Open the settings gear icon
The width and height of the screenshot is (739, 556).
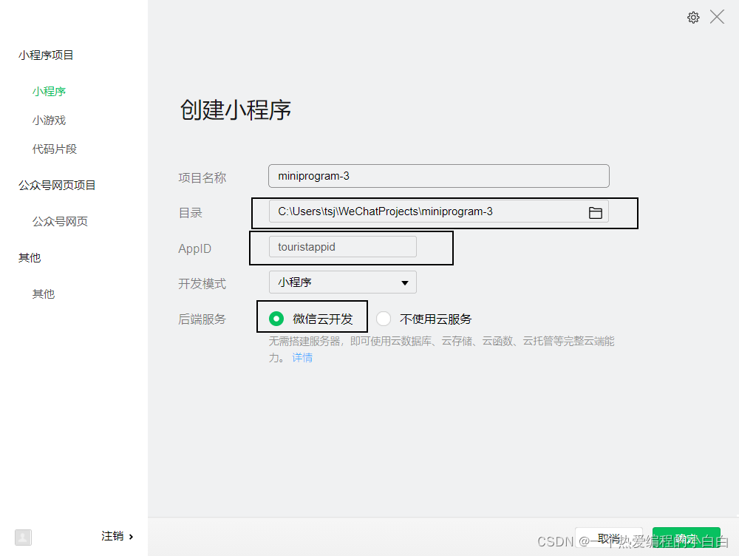coord(693,18)
